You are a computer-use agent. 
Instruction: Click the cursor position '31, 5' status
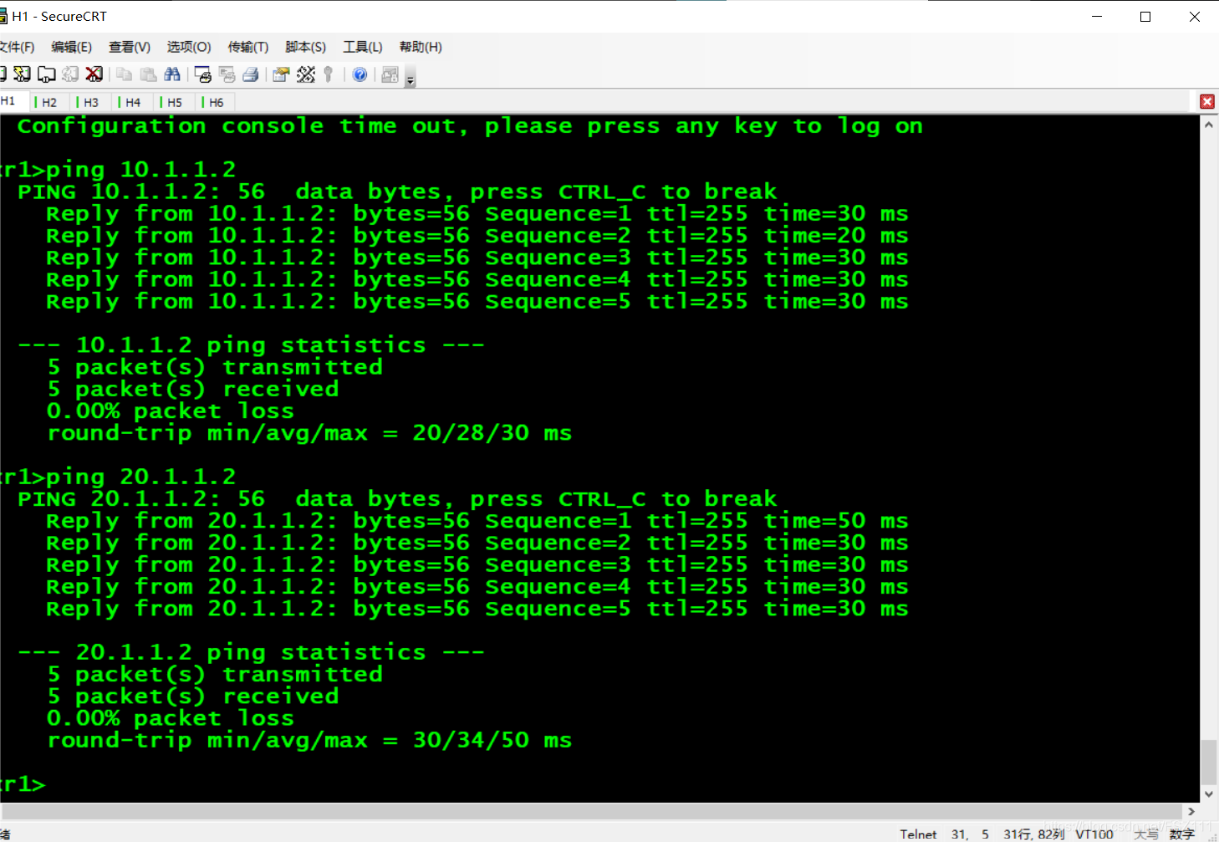click(x=970, y=834)
